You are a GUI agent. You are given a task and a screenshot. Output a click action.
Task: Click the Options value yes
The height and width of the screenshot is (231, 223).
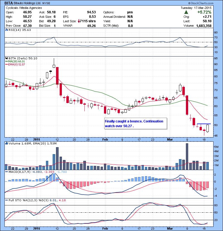tap(130, 12)
